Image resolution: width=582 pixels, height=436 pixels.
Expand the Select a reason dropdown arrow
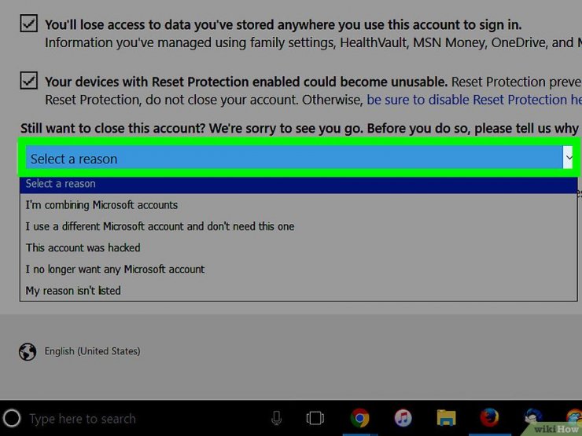pos(568,157)
